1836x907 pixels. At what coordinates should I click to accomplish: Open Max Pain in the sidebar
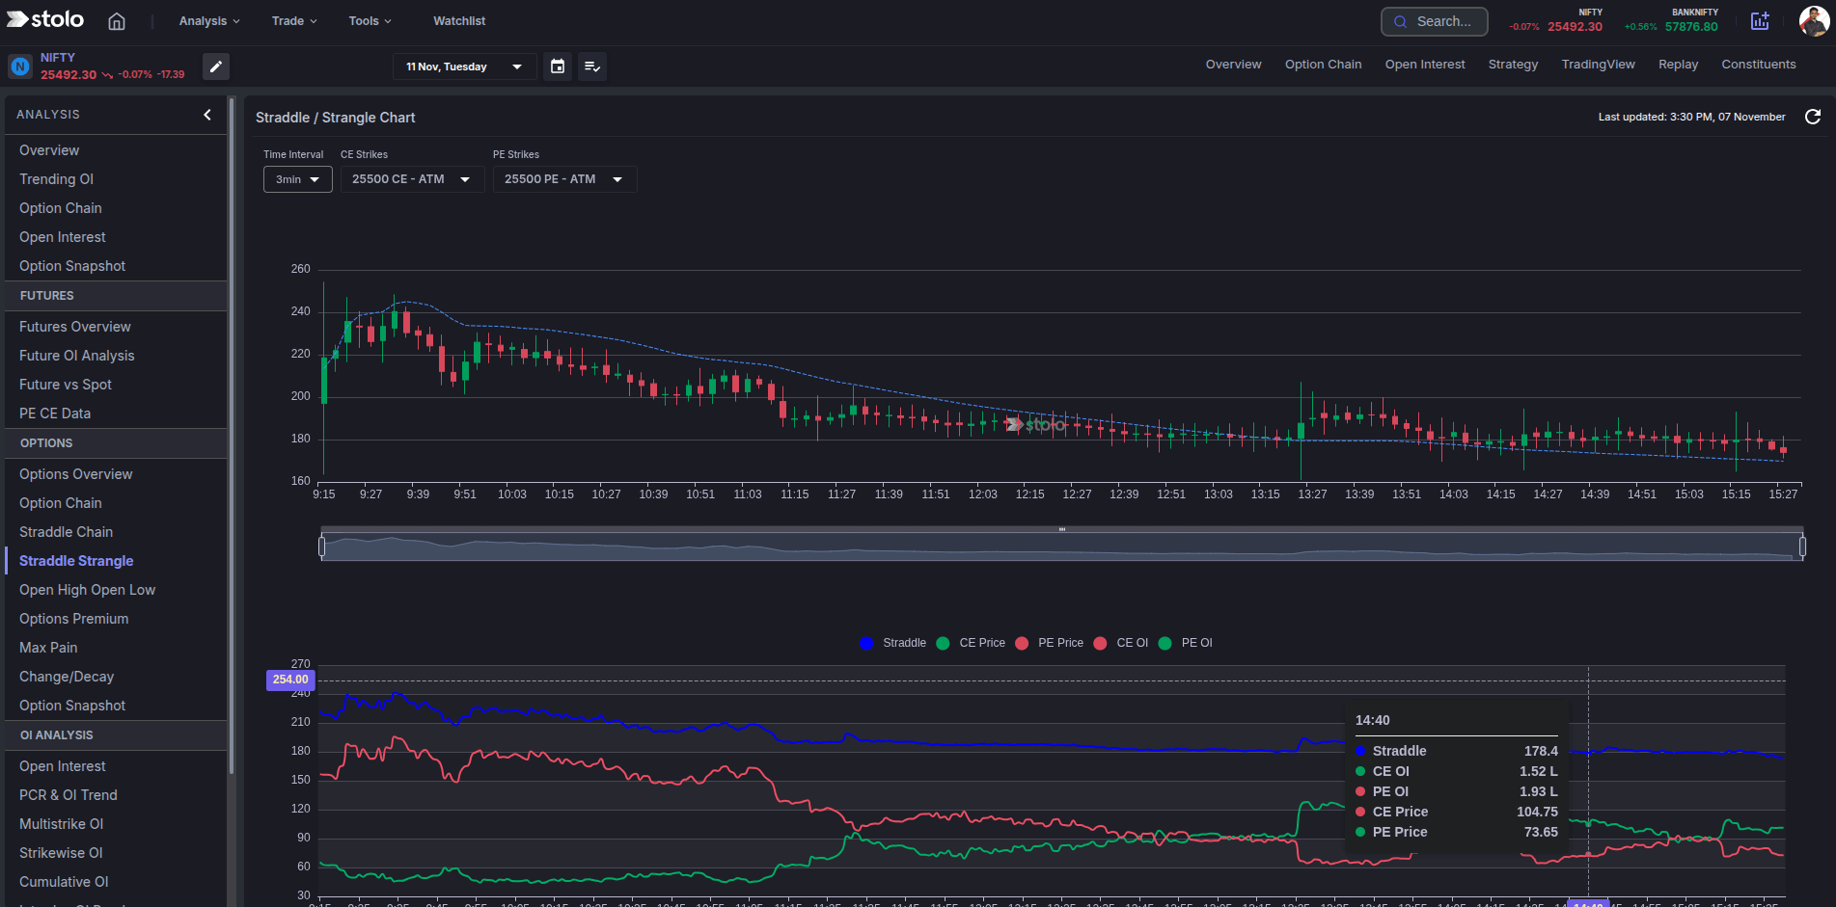48,648
